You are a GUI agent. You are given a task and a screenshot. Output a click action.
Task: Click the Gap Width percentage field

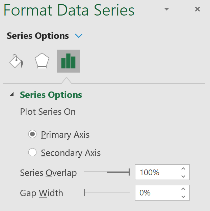157,192
